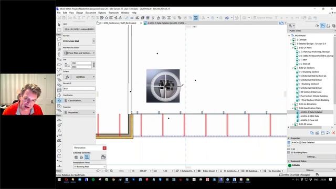
Task: Set selected elements to To Be Demolished status
Action: coord(81,157)
